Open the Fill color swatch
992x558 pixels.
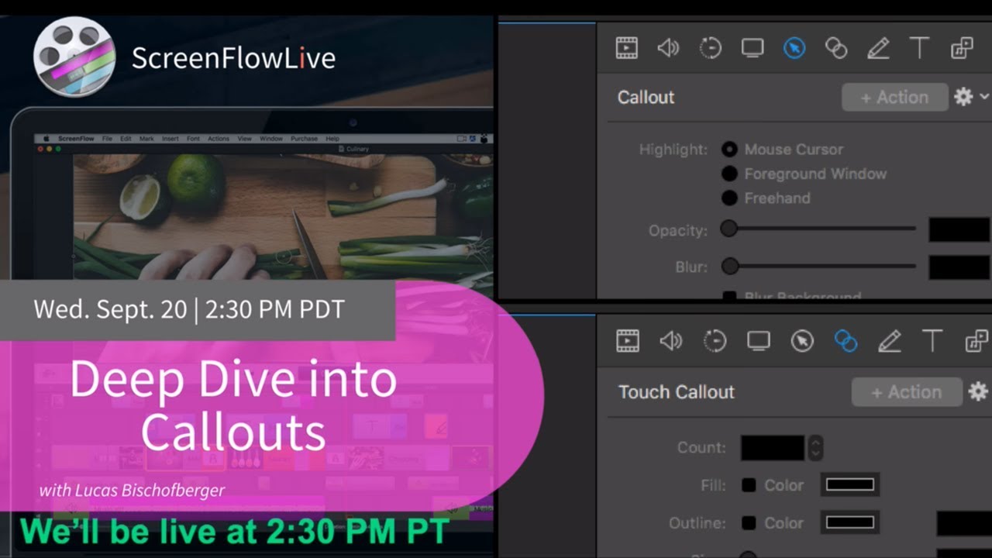pyautogui.click(x=850, y=485)
